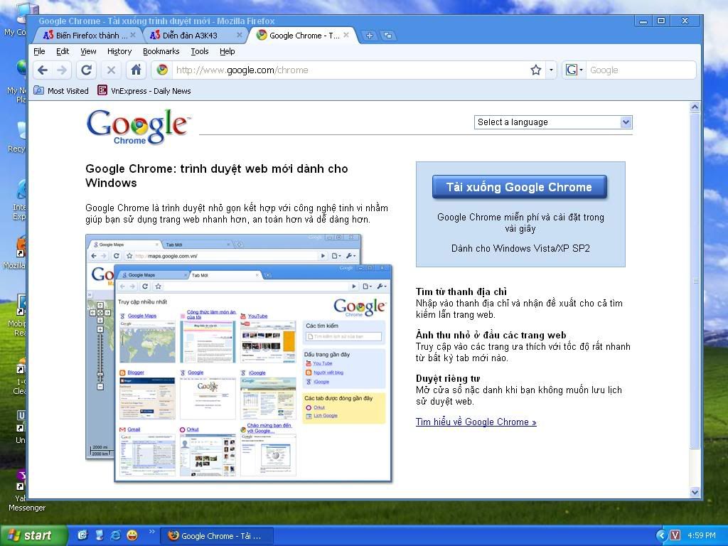728x546 pixels.
Task: Open the Edit menu
Action: [63, 51]
